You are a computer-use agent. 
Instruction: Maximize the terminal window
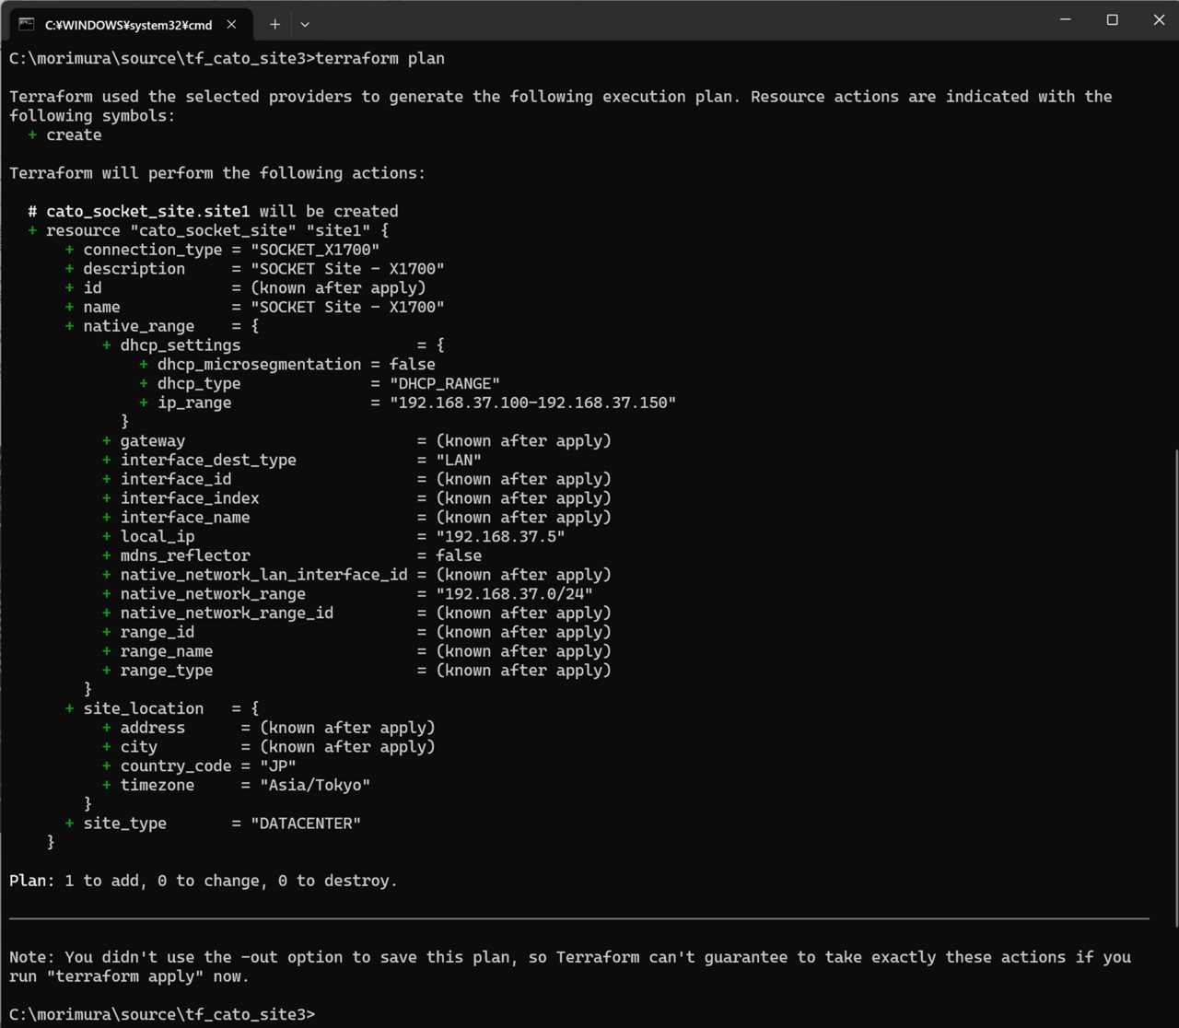(1112, 20)
